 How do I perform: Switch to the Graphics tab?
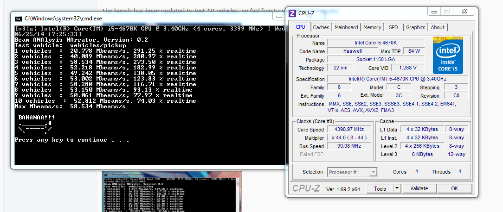[415, 27]
